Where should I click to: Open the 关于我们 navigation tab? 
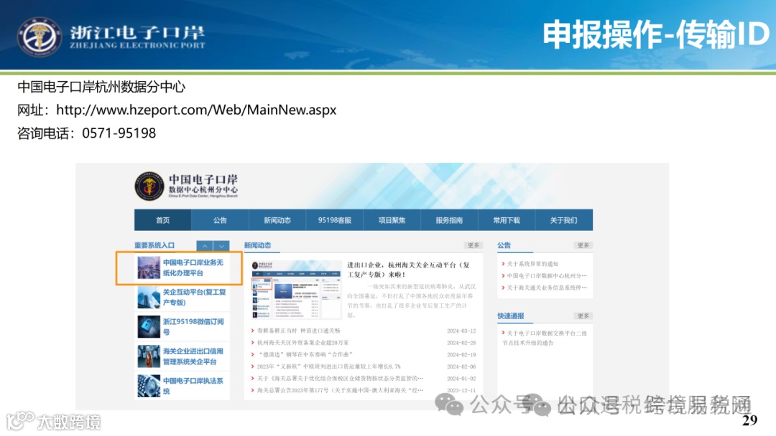pyautogui.click(x=564, y=220)
